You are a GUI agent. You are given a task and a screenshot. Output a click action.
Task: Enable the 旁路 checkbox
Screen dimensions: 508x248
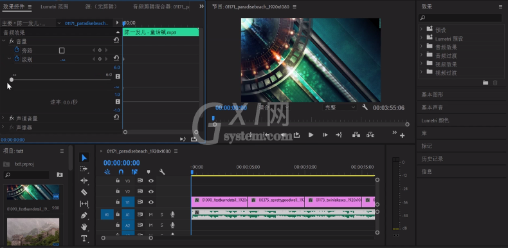tap(62, 50)
